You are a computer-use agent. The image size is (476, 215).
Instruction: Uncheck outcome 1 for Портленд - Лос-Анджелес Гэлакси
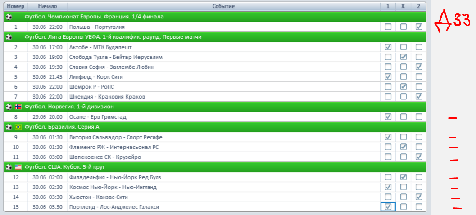(388, 207)
